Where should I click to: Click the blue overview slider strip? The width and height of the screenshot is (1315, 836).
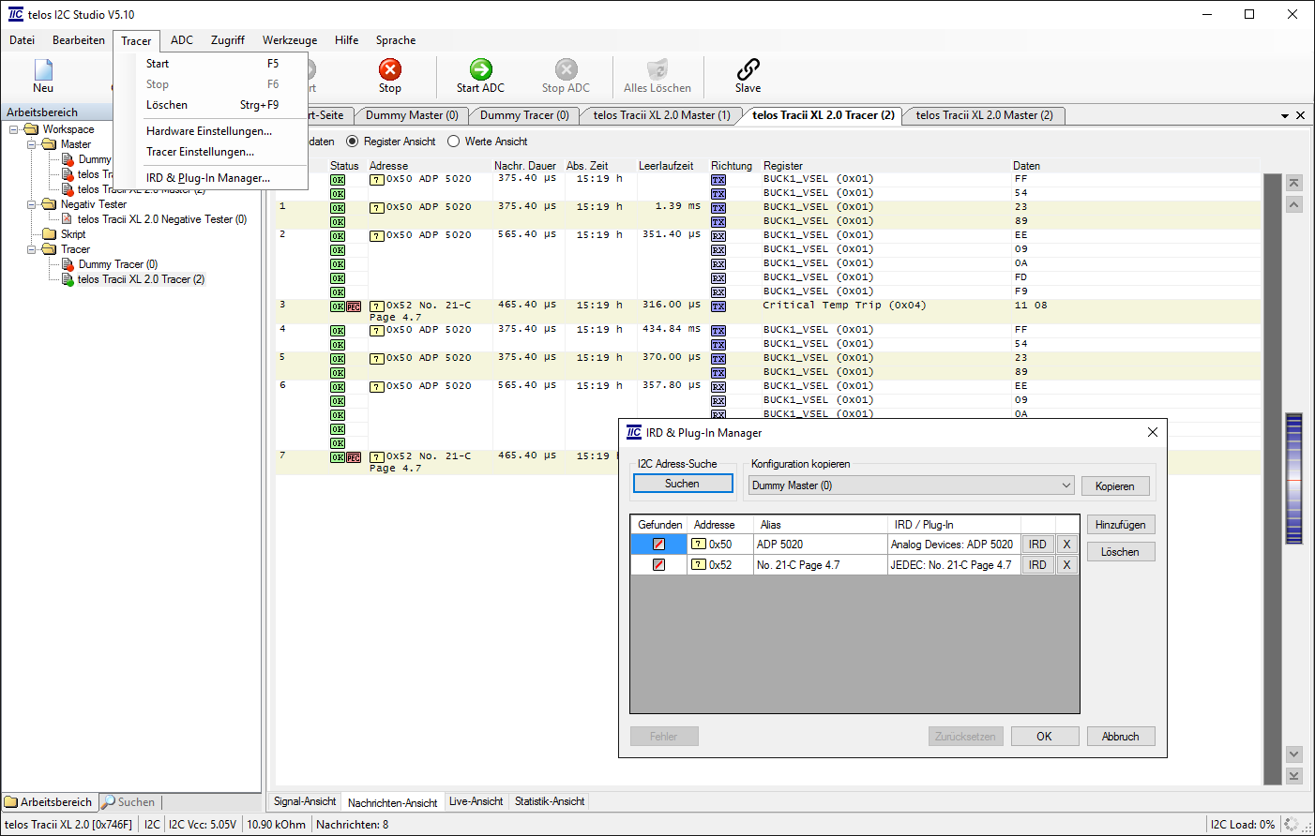1294,478
